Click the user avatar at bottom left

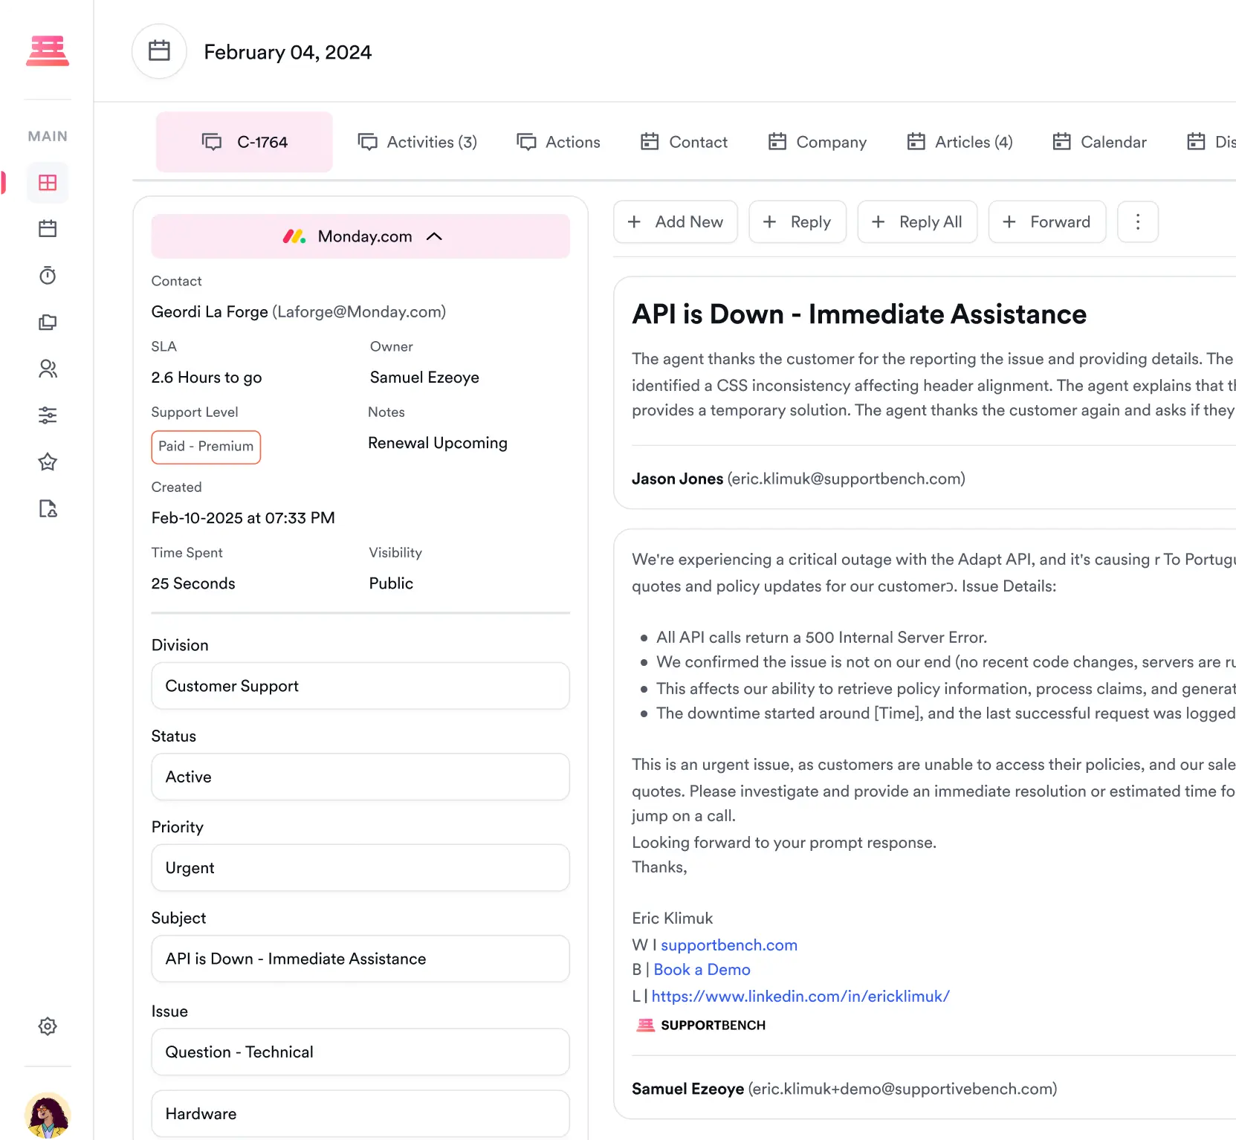pyautogui.click(x=48, y=1115)
